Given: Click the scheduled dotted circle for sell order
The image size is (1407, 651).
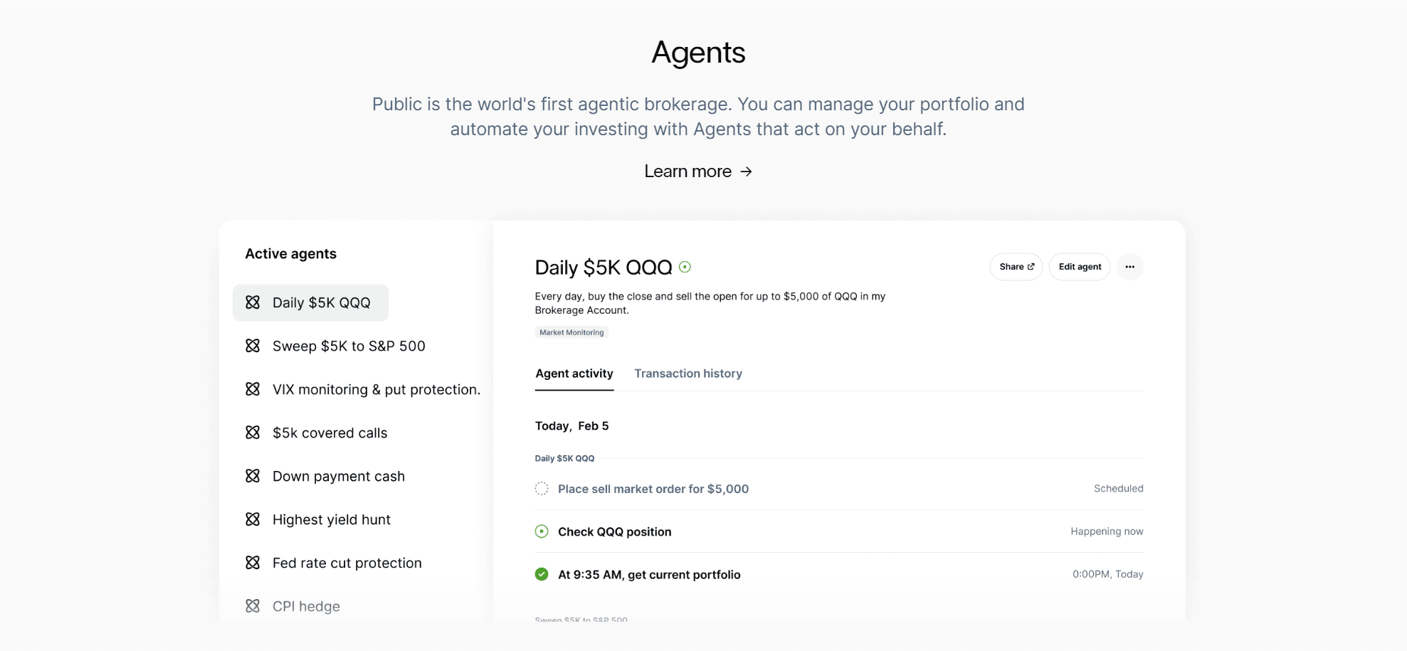Looking at the screenshot, I should 542,489.
